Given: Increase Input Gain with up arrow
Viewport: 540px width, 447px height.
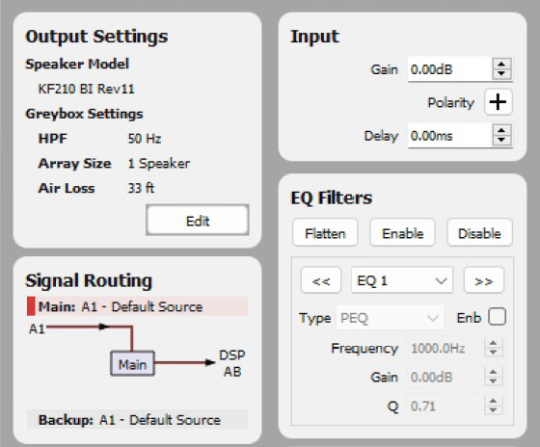Looking at the screenshot, I should pyautogui.click(x=501, y=65).
